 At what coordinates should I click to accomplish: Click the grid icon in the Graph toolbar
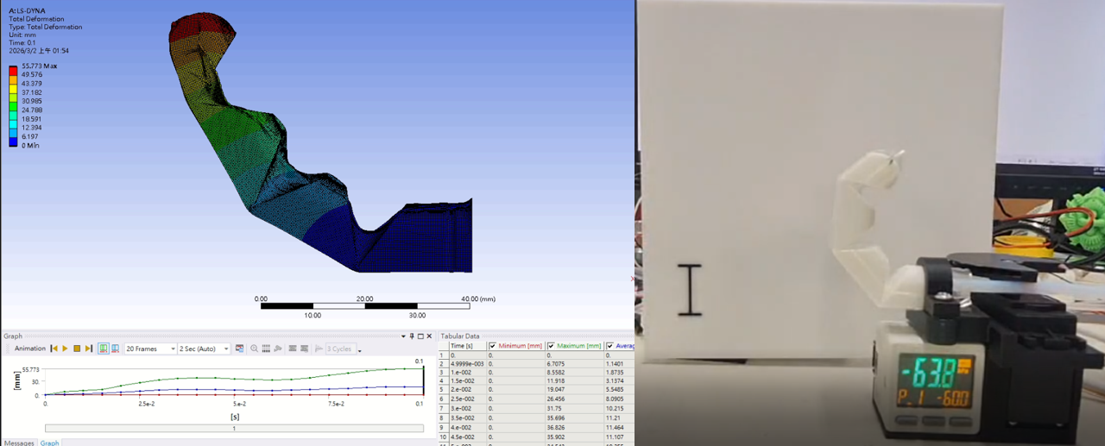pyautogui.click(x=266, y=349)
